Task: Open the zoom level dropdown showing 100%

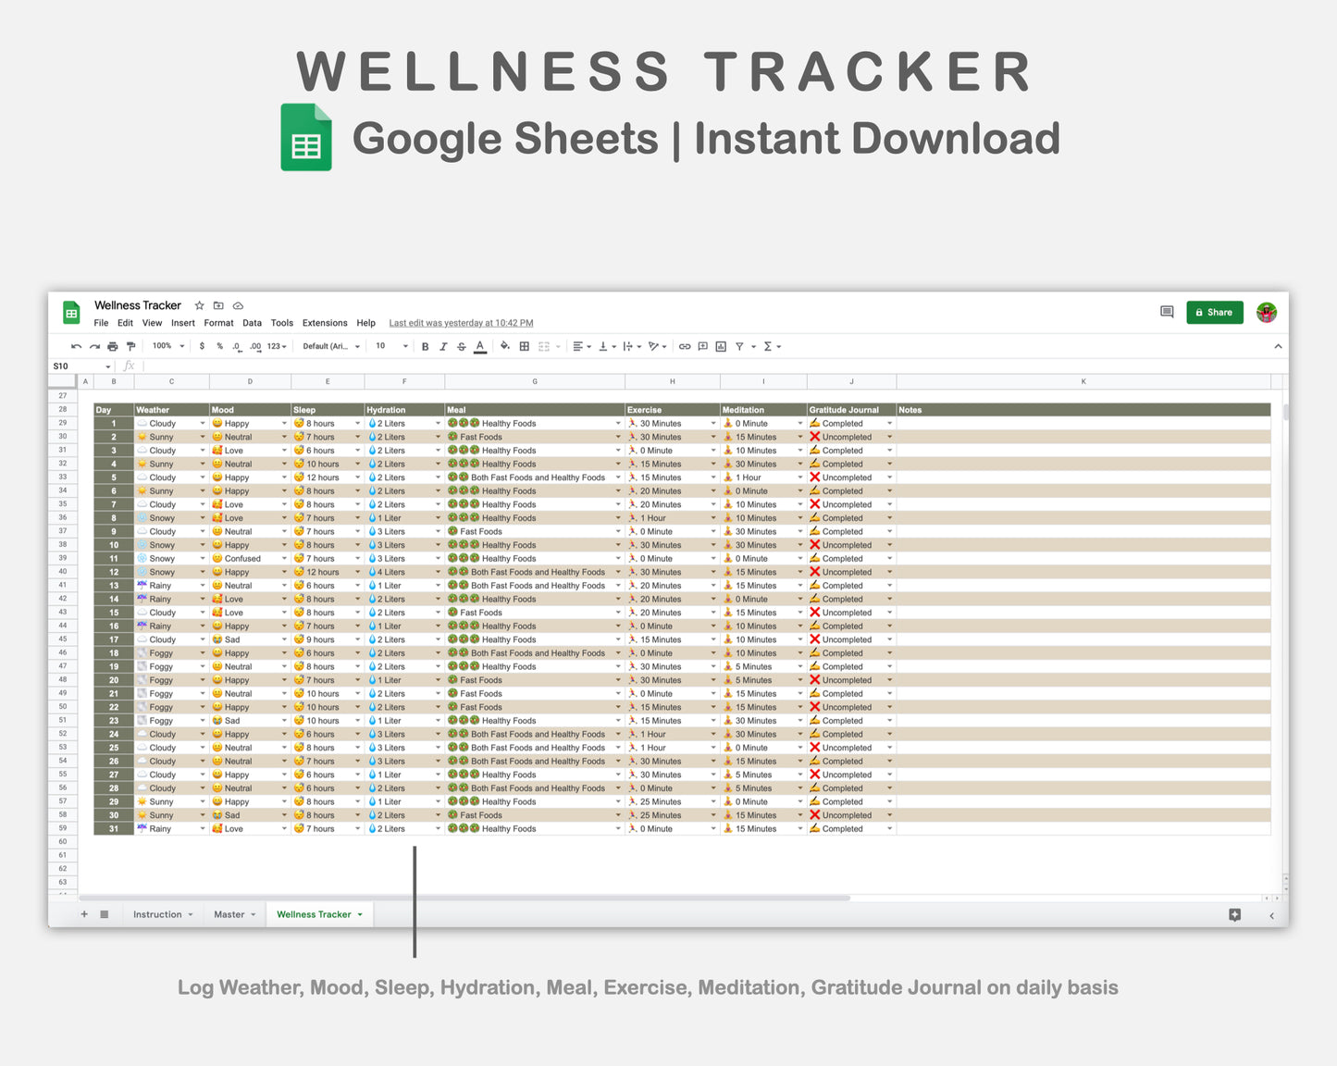Action: point(167,345)
